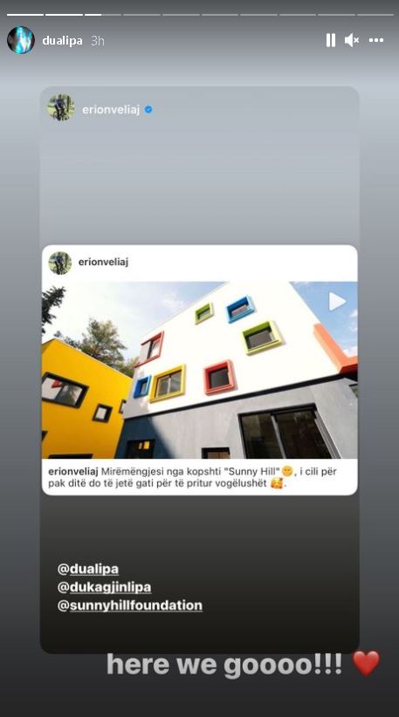Jump to first story progress segment
399x717 pixels.
click(25, 15)
